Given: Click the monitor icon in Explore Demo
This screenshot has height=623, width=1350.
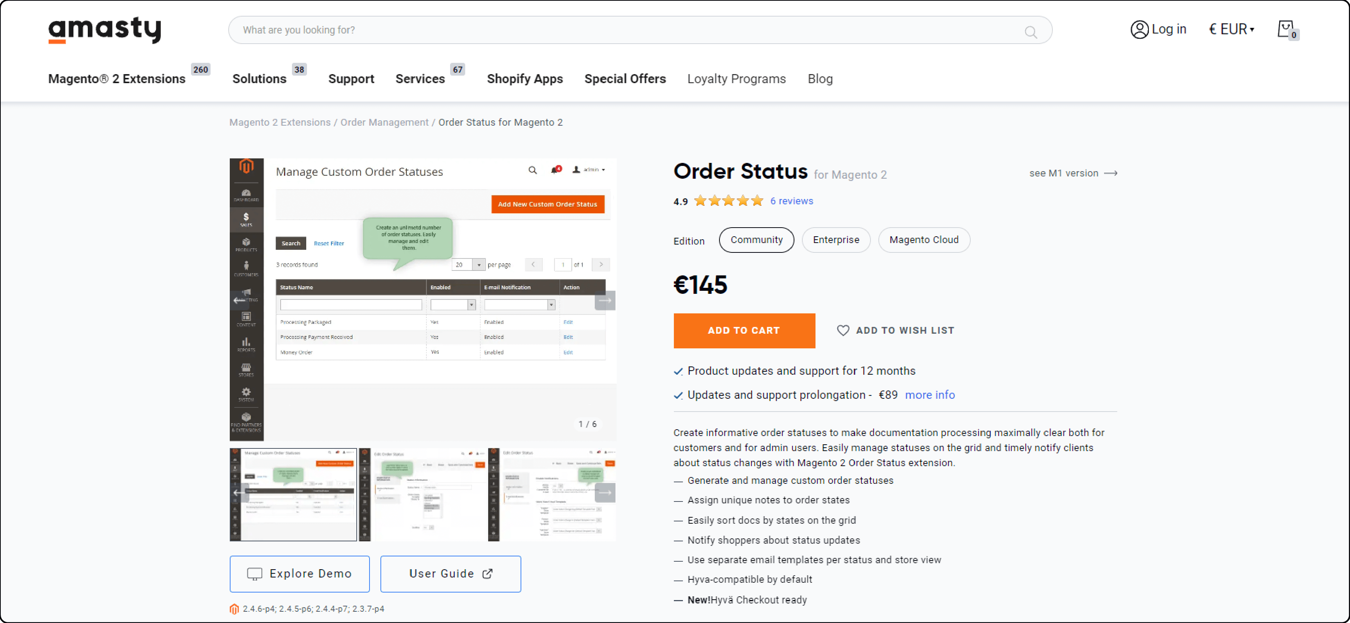Looking at the screenshot, I should point(255,574).
